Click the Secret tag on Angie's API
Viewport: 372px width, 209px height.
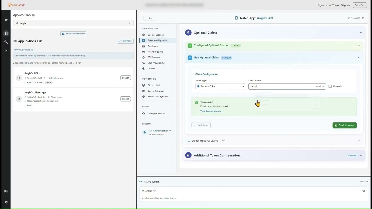pos(49,82)
